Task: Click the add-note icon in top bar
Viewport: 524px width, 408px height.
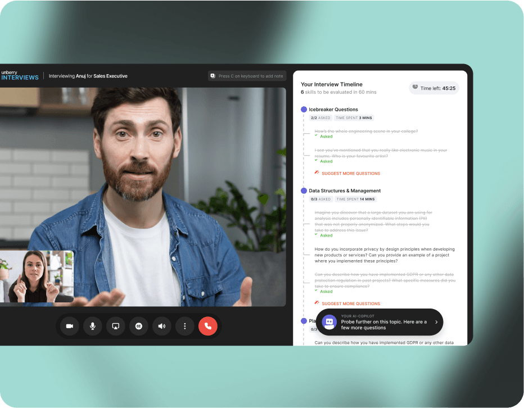Action: 213,76
